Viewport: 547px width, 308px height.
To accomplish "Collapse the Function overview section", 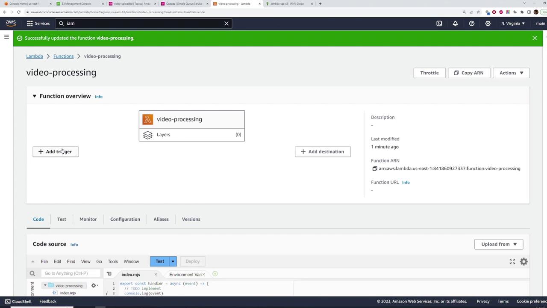I will click(35, 96).
